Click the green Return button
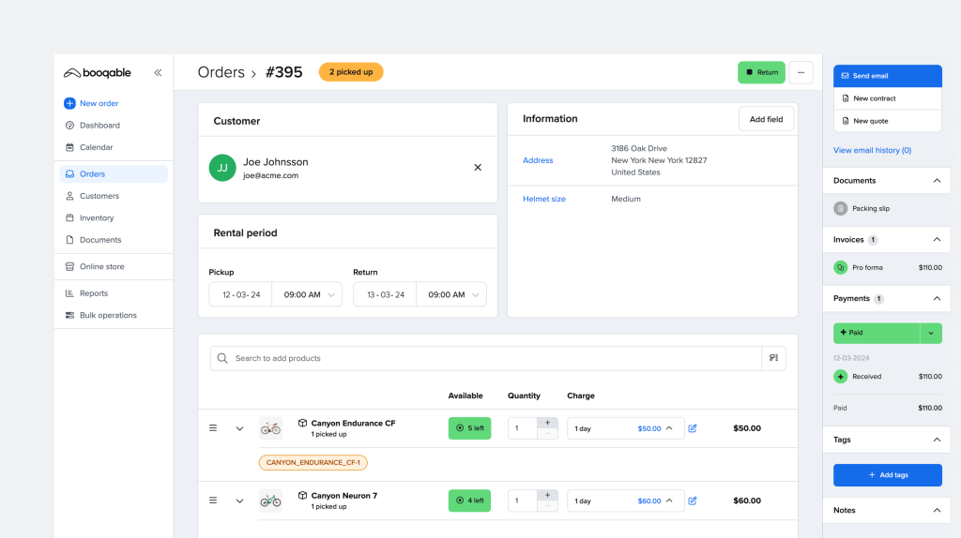961x538 pixels. coord(761,72)
